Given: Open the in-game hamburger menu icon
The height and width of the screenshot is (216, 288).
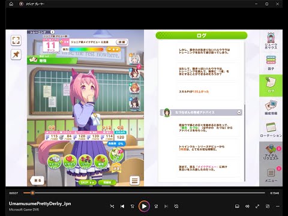Looking at the screenshot, I should (x=134, y=181).
